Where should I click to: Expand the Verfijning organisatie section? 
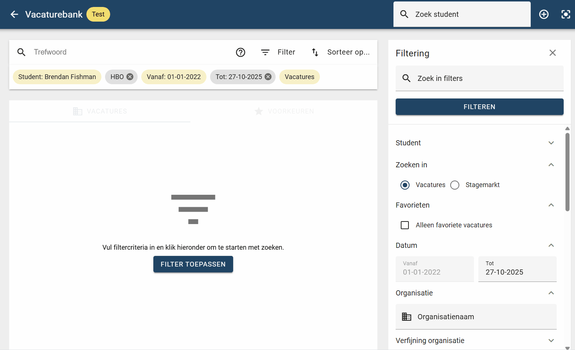[476, 340]
